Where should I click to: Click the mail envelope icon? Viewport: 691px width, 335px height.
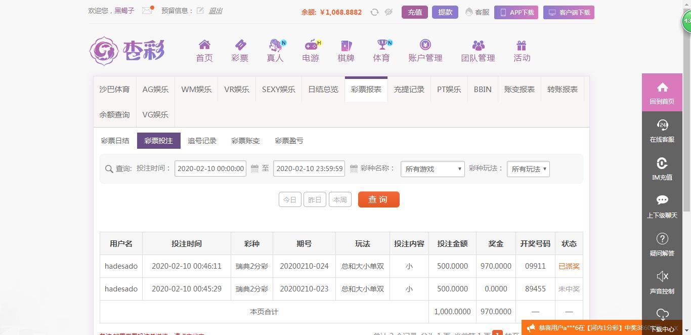pyautogui.click(x=147, y=11)
